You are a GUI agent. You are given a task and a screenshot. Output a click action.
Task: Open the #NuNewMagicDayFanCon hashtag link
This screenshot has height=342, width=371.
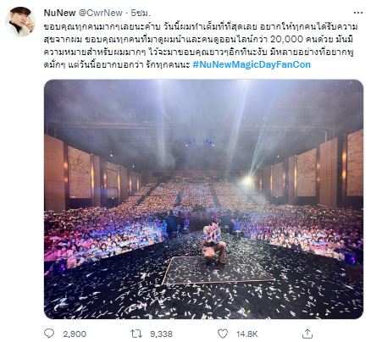click(x=252, y=64)
